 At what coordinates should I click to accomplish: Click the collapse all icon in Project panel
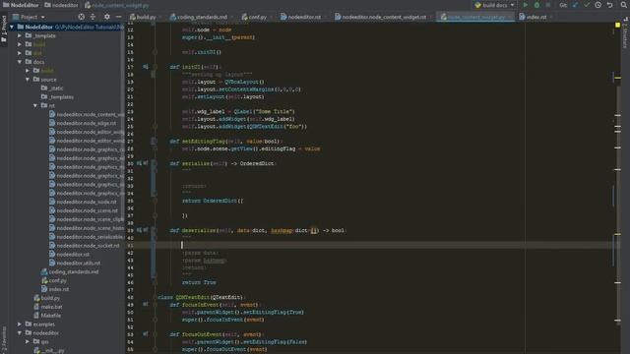coord(93,17)
